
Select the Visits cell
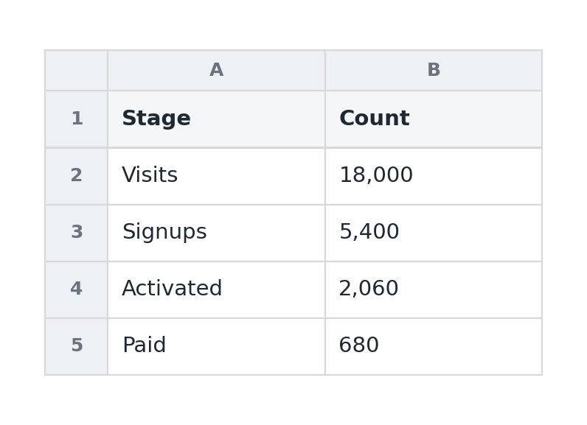point(216,177)
